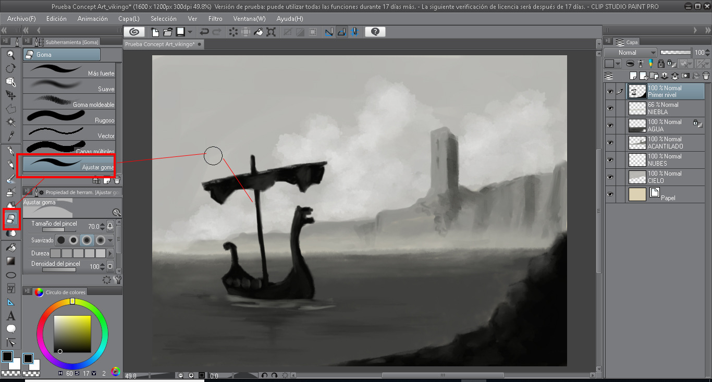Delete sub tool with trash icon
The width and height of the screenshot is (712, 382).
click(x=117, y=180)
